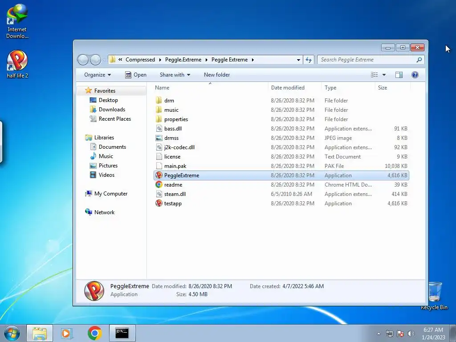Open the recent pages dropdown arrow
Screen dimensions: 456x342
[x=104, y=60]
